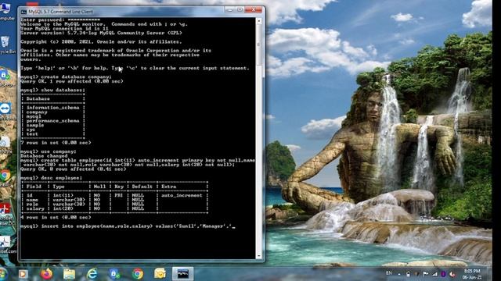Viewport: 501px width, 281px height.
Task: Maximize the MySQL Command Line Client window
Action: 240,10
